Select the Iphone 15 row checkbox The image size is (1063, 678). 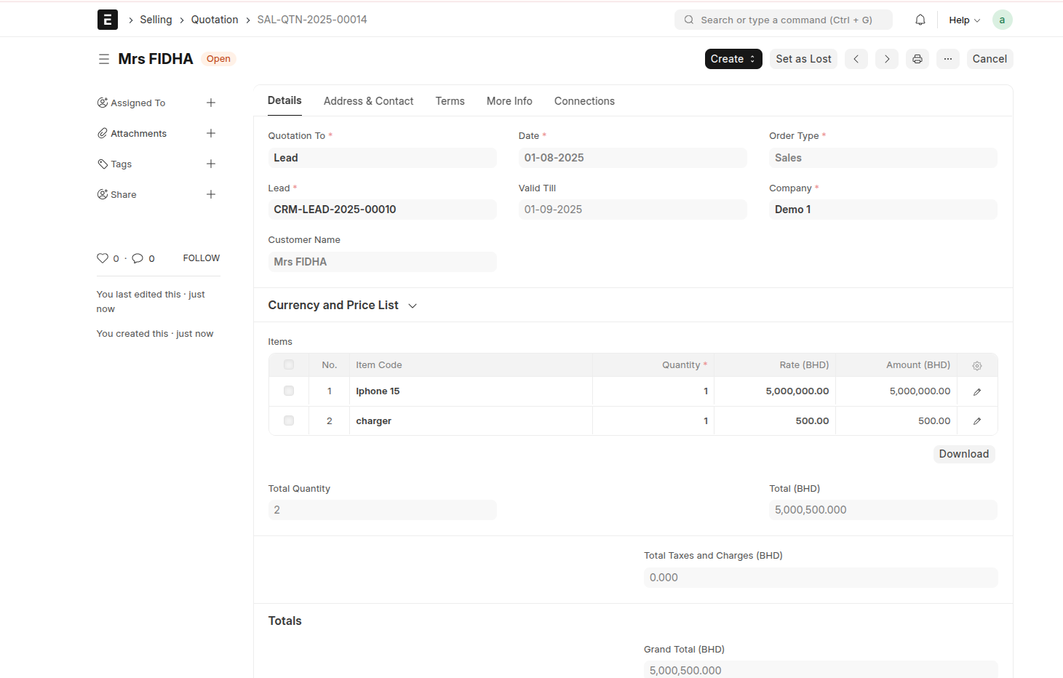tap(289, 391)
